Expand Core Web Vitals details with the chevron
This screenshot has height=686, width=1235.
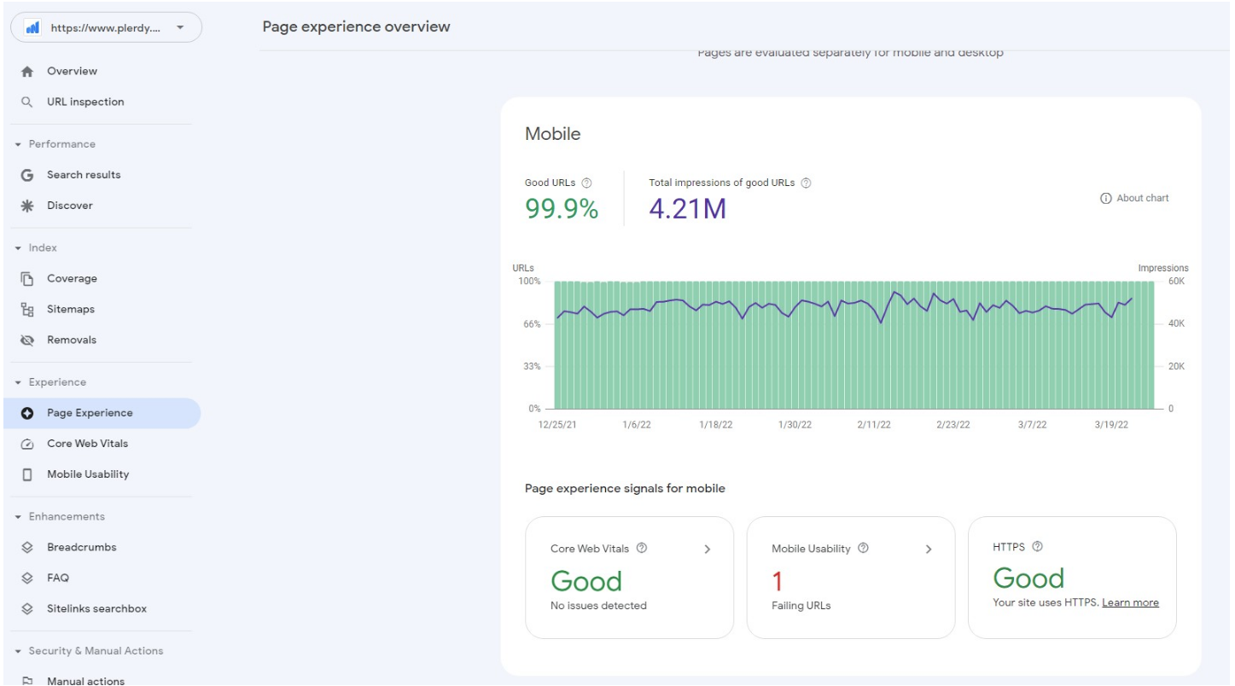(707, 549)
